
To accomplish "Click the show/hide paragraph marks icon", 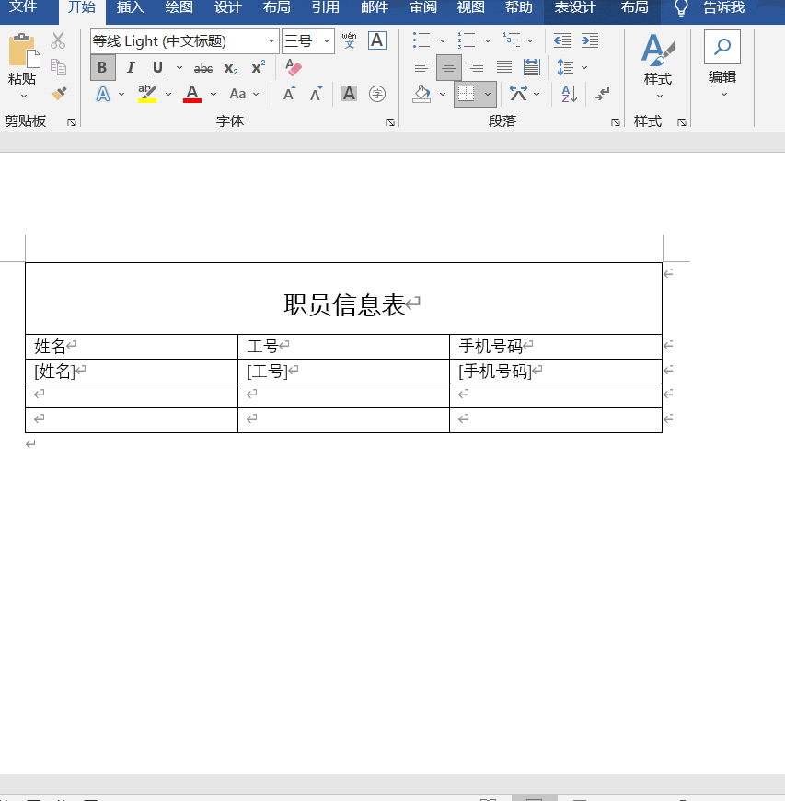I will (601, 94).
